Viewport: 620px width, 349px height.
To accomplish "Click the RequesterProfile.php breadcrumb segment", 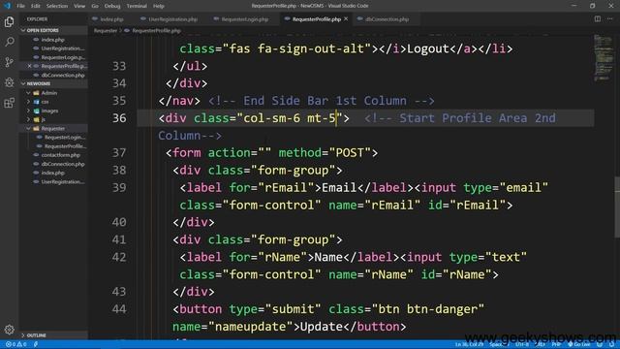I will point(157,30).
